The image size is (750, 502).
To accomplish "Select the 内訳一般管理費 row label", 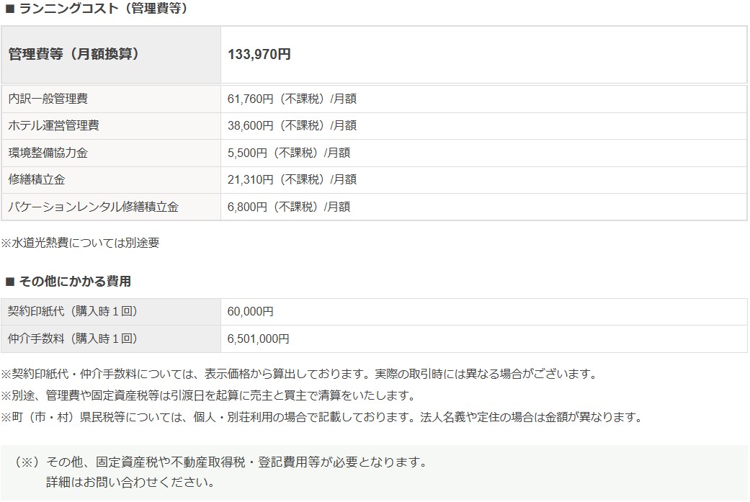I will coord(48,99).
